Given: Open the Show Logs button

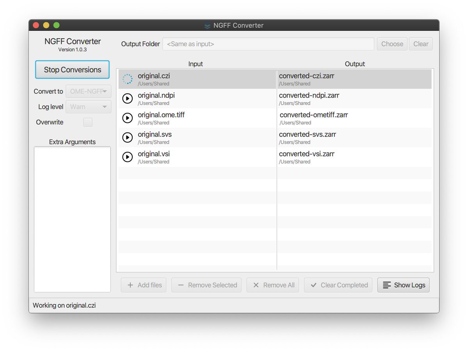Looking at the screenshot, I should (404, 285).
